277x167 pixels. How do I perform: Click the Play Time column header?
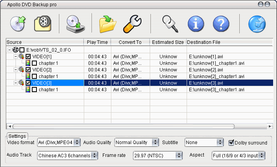[x=97, y=42]
